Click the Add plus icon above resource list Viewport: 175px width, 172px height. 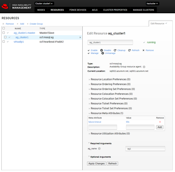click(x=17, y=24)
